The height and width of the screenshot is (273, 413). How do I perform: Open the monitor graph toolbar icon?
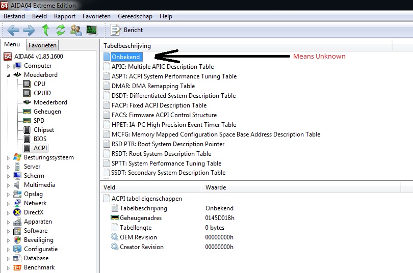click(92, 30)
